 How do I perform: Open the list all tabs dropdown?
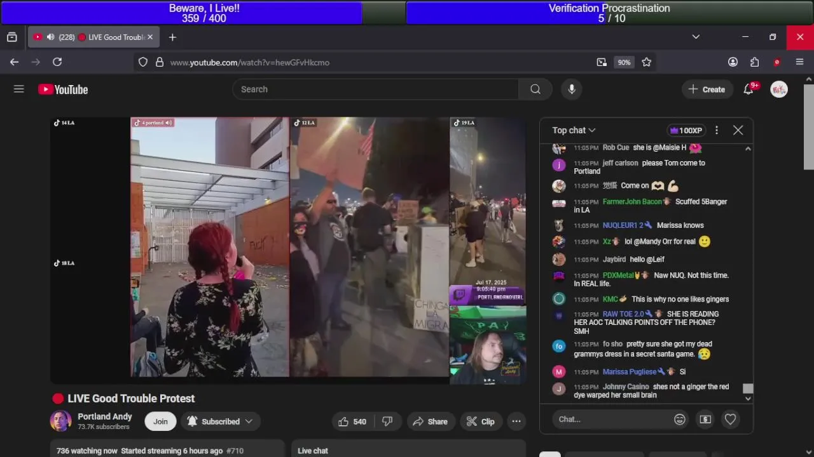(x=696, y=37)
